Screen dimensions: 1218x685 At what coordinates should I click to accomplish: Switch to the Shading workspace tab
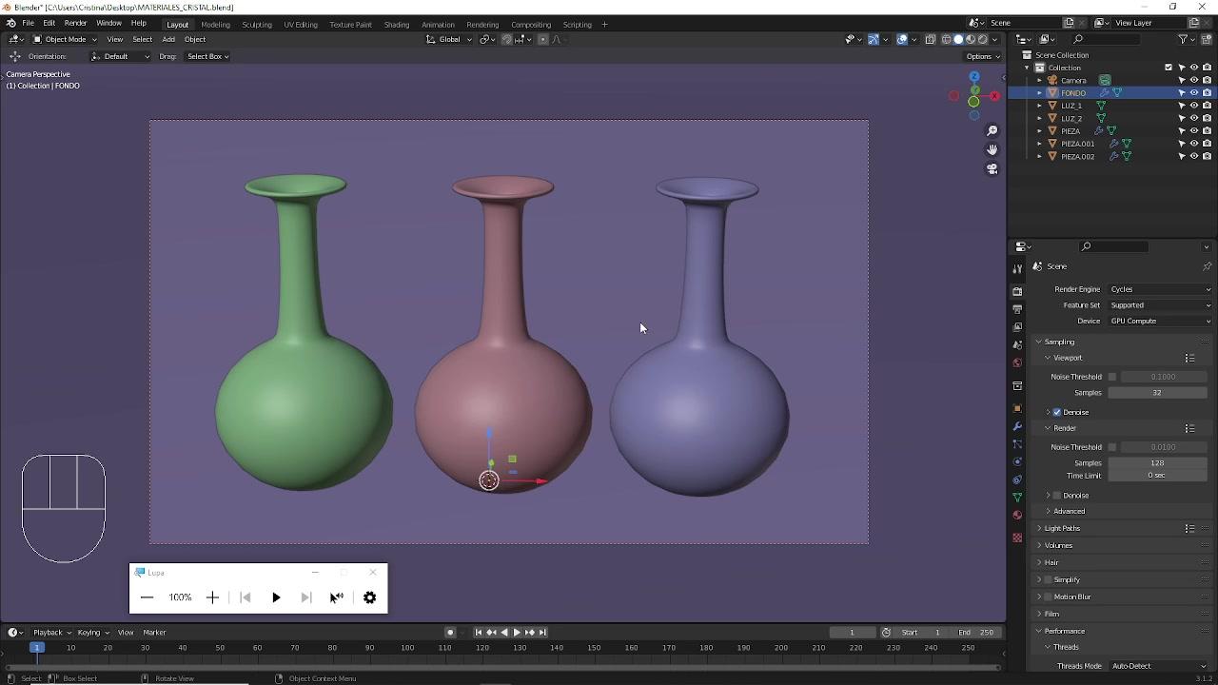(396, 24)
